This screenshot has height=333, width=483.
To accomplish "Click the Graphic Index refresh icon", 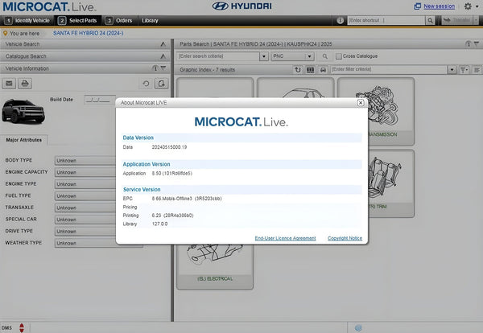I will point(298,70).
